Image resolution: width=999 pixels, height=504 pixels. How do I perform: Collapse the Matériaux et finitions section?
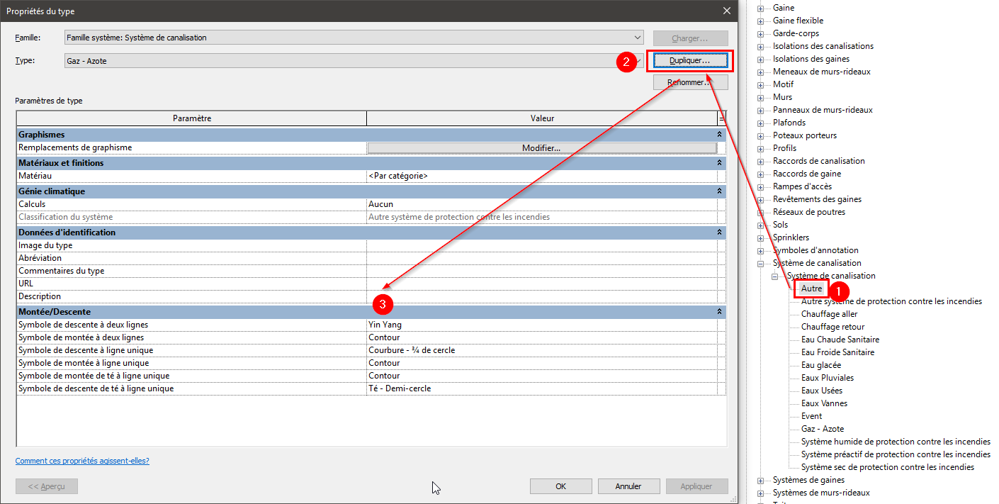(720, 163)
